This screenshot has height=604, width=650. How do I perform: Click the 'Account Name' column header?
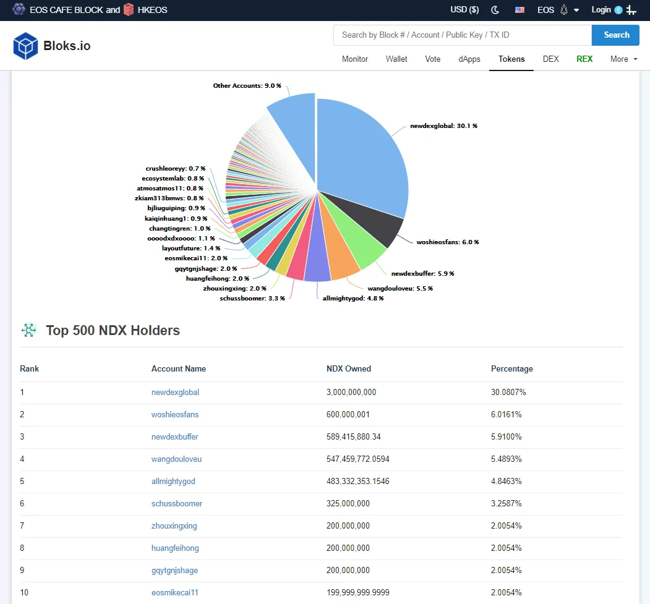(x=179, y=368)
